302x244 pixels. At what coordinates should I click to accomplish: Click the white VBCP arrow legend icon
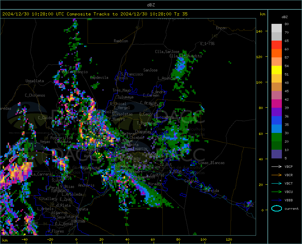click(x=276, y=166)
